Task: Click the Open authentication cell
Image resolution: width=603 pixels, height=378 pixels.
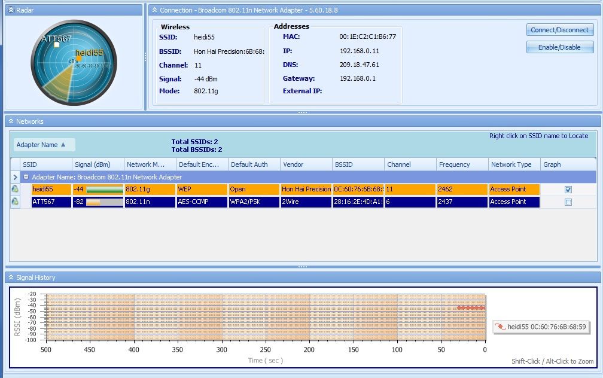Action: pos(254,189)
